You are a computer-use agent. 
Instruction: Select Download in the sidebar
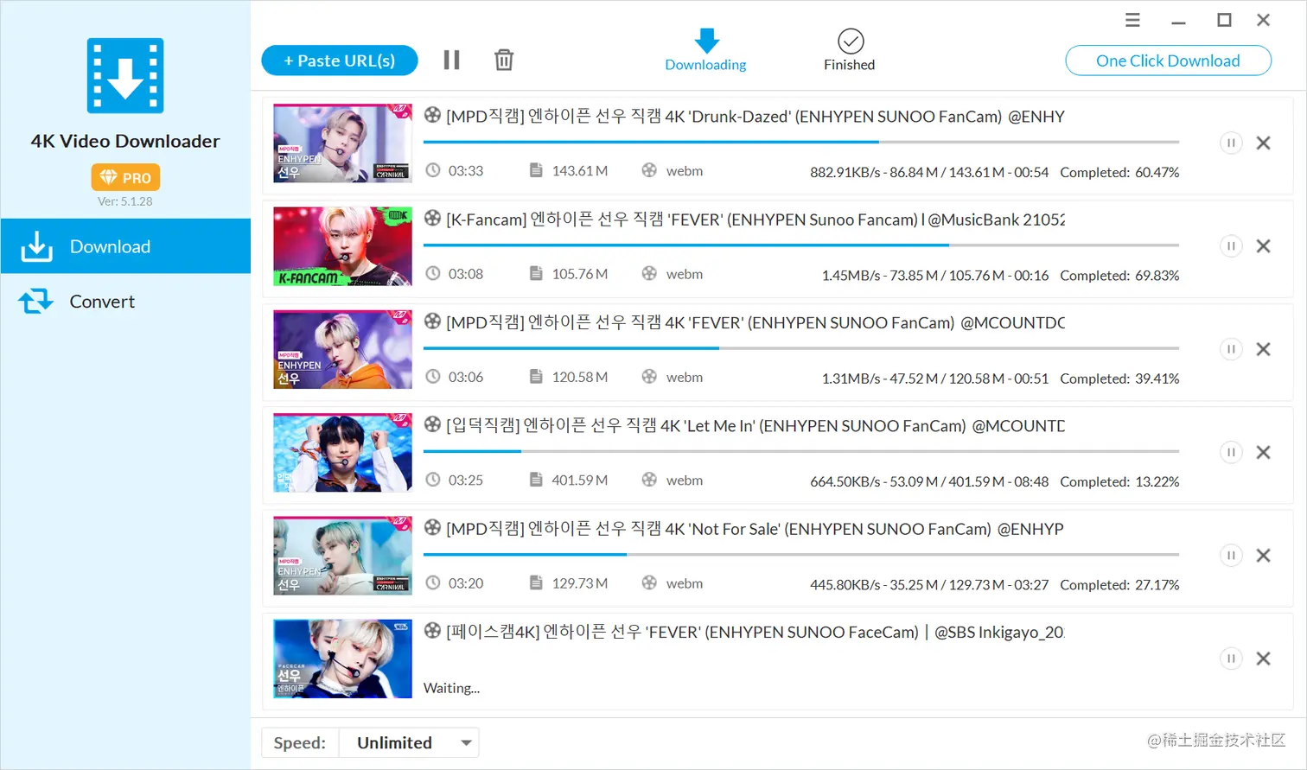click(x=125, y=246)
